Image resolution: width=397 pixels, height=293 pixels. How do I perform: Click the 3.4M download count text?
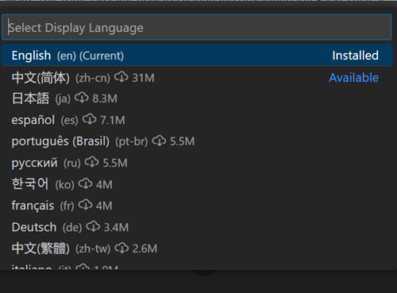point(116,227)
